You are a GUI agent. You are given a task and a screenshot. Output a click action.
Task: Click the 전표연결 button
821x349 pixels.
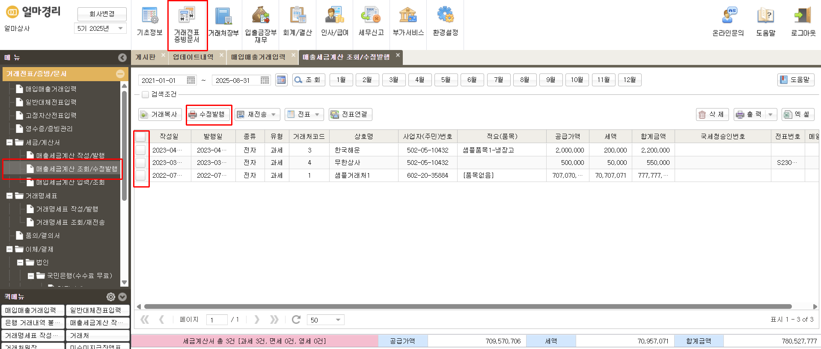350,114
